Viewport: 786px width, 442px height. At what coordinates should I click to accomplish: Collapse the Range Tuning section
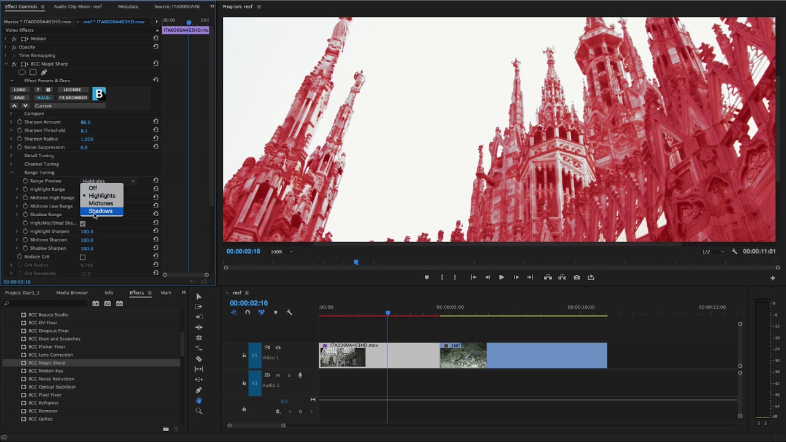(x=11, y=173)
